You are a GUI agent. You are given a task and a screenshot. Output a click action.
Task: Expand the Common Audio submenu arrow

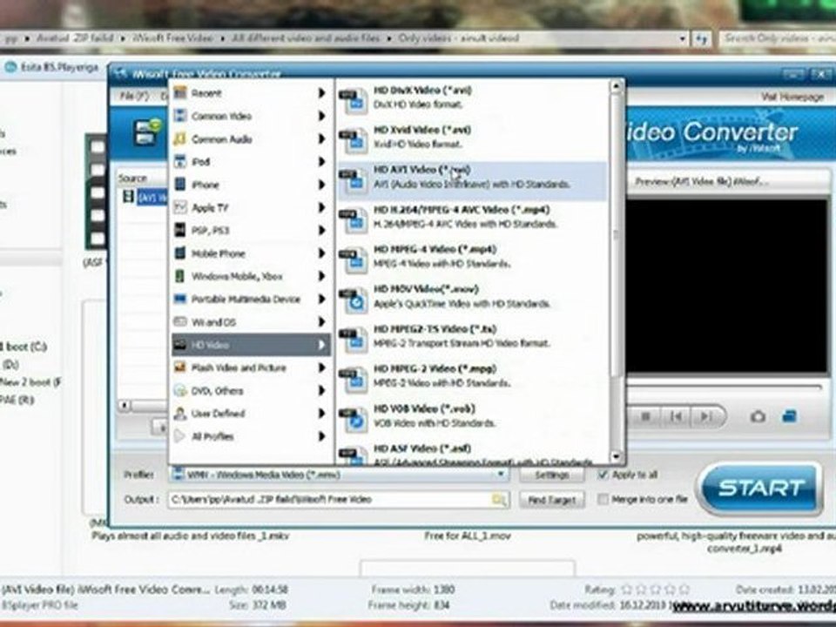[321, 139]
